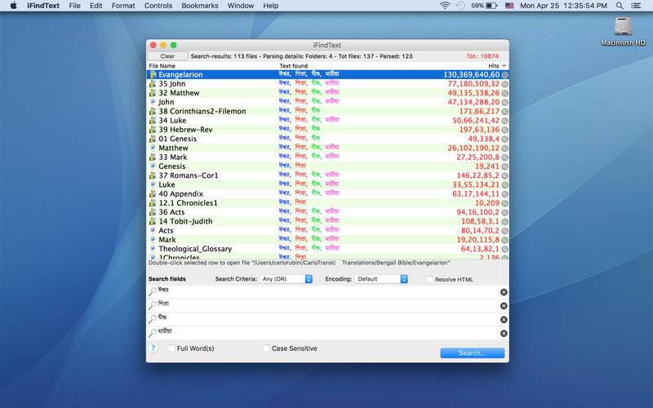Open the reveal icon on the 01 Genesis row
653x408 pixels.
point(504,139)
